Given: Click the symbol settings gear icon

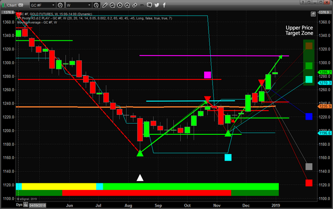Looking at the screenshot, I should (60, 5).
